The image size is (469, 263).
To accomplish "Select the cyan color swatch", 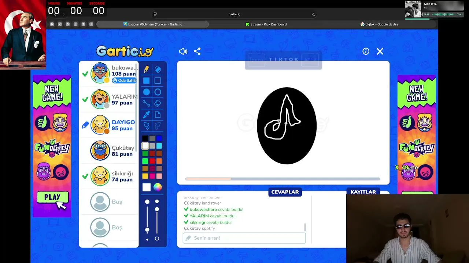I will pos(159,146).
